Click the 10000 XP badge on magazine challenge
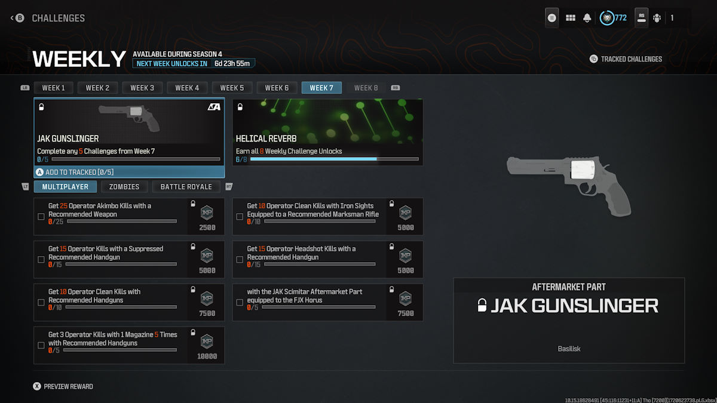 pos(206,344)
